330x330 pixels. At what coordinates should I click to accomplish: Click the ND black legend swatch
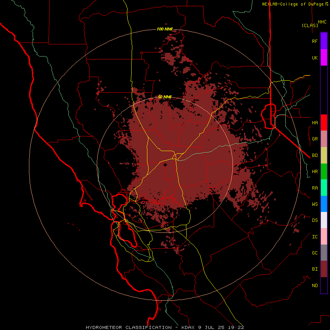324,285
